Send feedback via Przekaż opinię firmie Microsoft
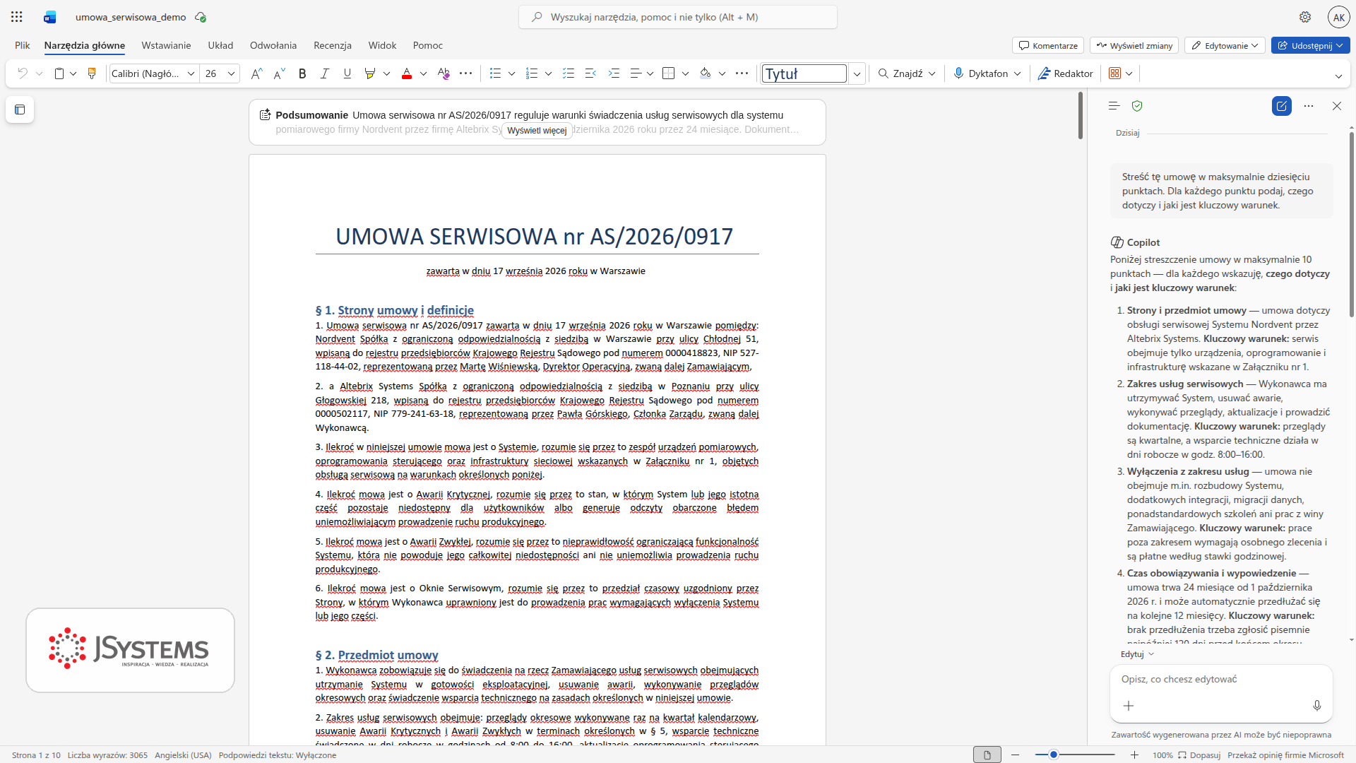 point(1285,755)
